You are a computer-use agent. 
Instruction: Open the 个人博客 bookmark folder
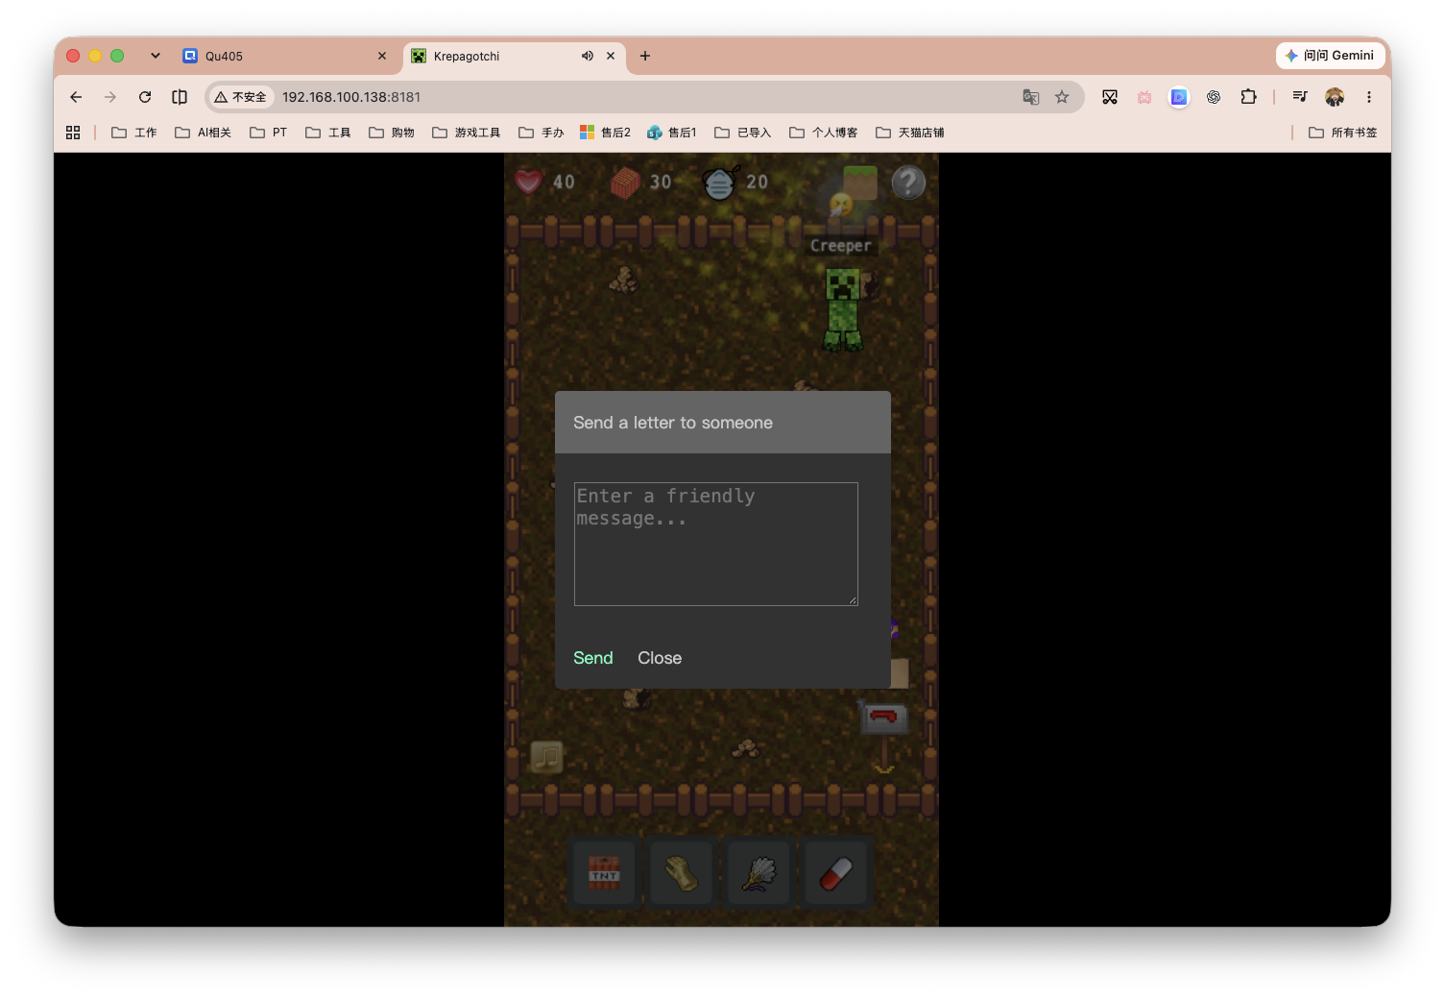[x=824, y=133]
